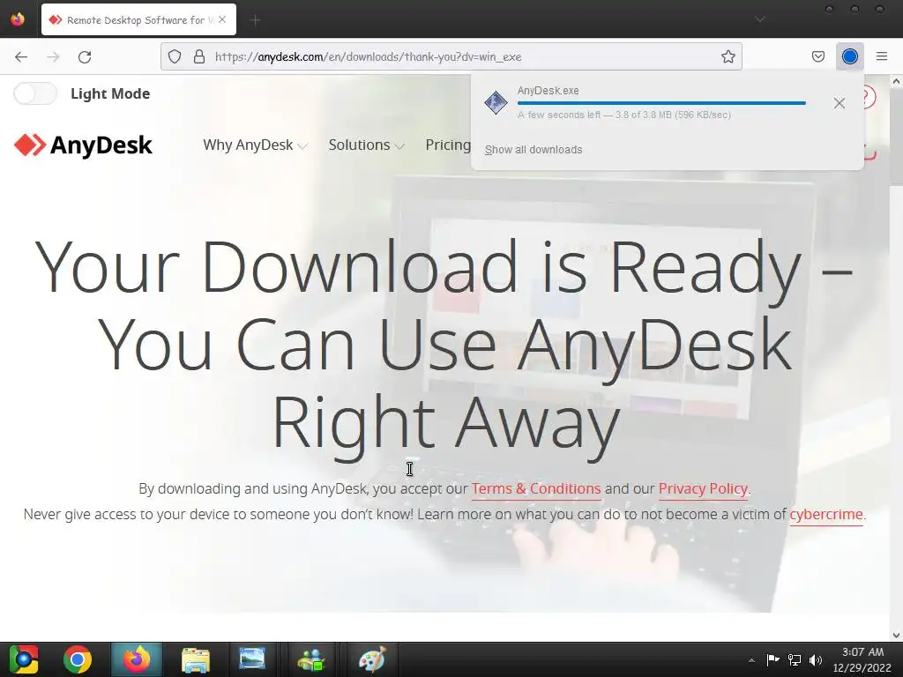The image size is (903, 677).
Task: Open the messenger people taskbar icon
Action: [x=311, y=659]
